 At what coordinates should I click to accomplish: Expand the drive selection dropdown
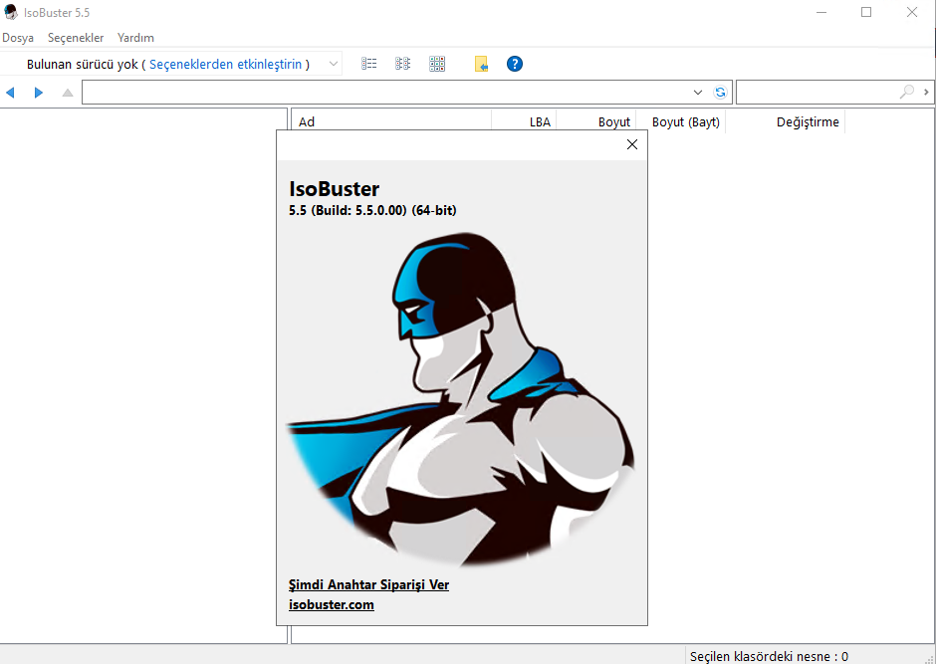[333, 64]
